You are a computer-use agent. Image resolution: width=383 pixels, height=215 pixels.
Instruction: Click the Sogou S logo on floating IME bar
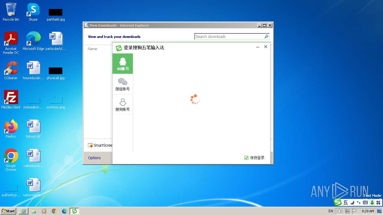coord(338,202)
